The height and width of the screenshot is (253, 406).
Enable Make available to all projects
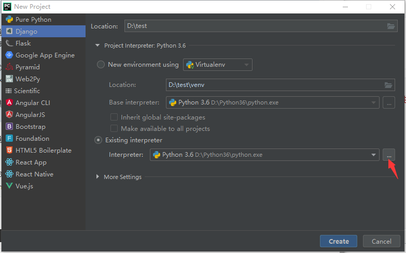(x=114, y=128)
